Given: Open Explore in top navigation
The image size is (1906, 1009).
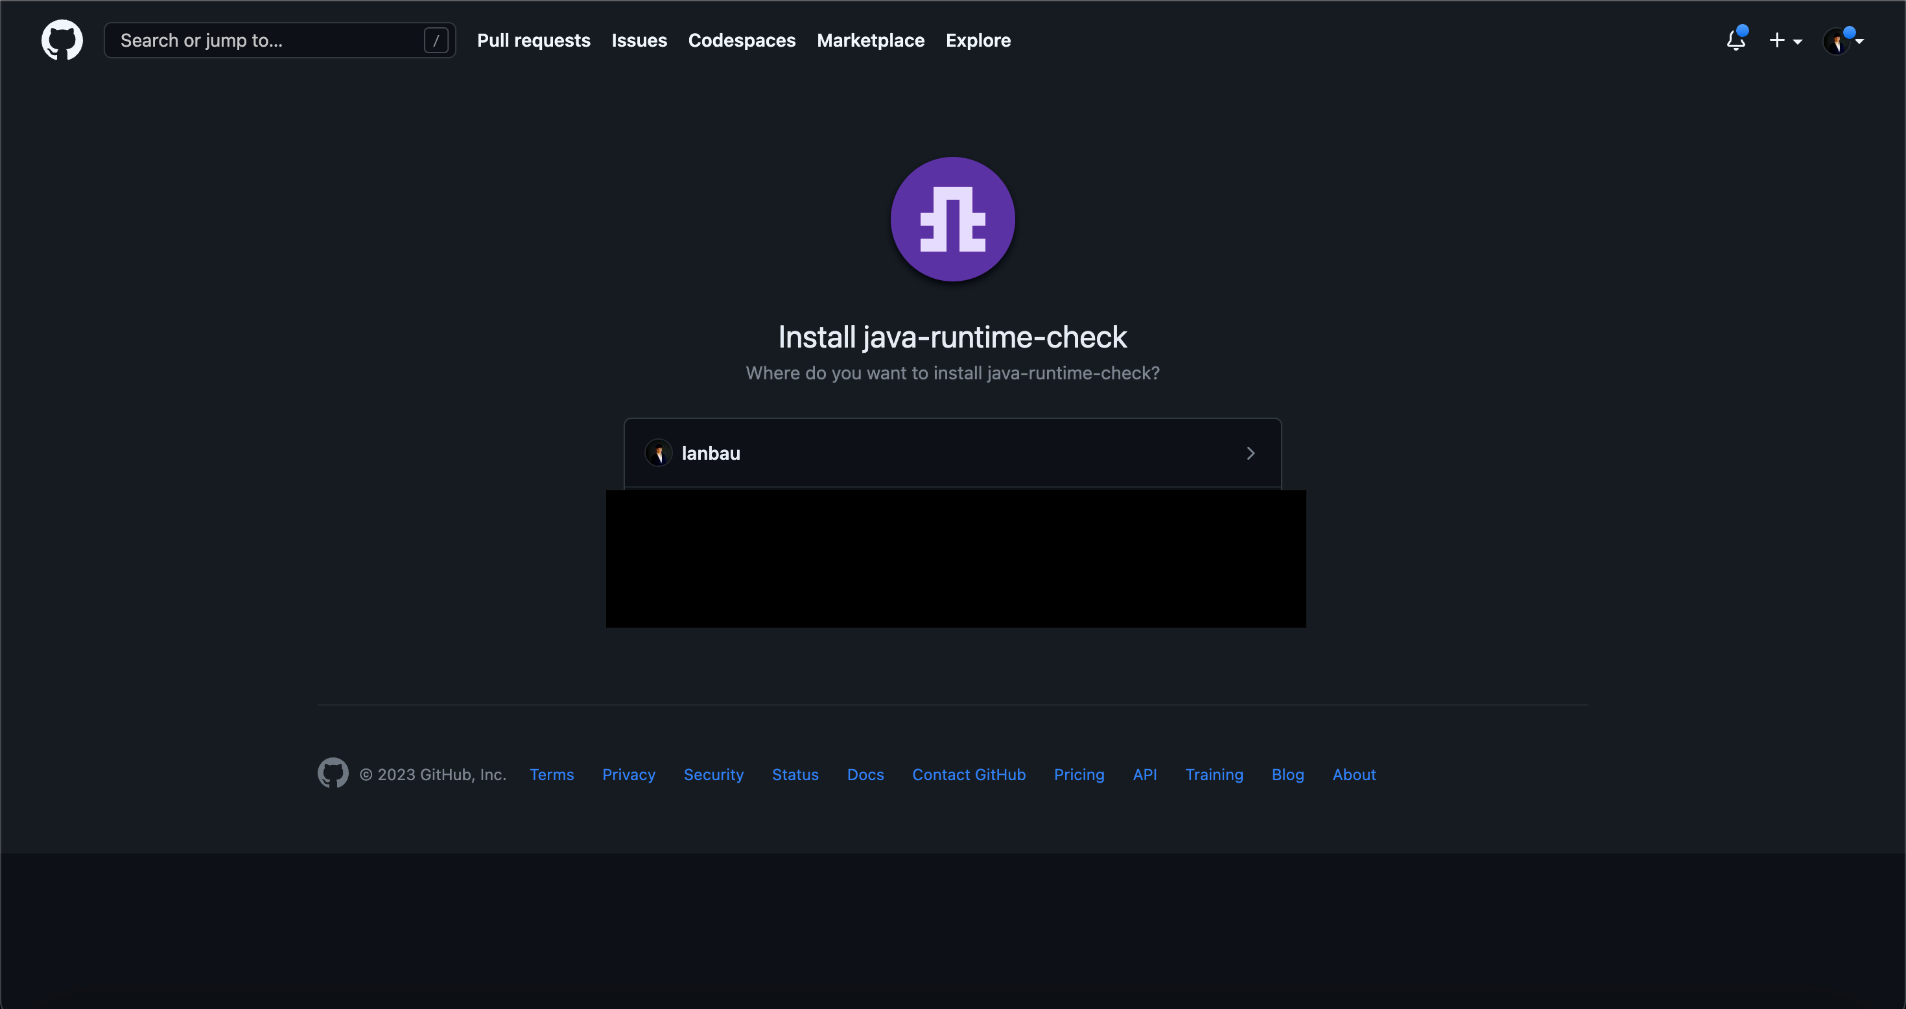Looking at the screenshot, I should 978,40.
